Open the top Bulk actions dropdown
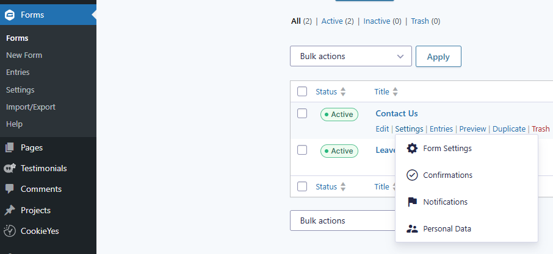Screen dimensions: 553x254 [x=350, y=57]
